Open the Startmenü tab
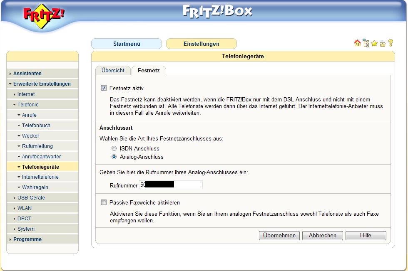The width and height of the screenshot is (408, 271). [127, 44]
